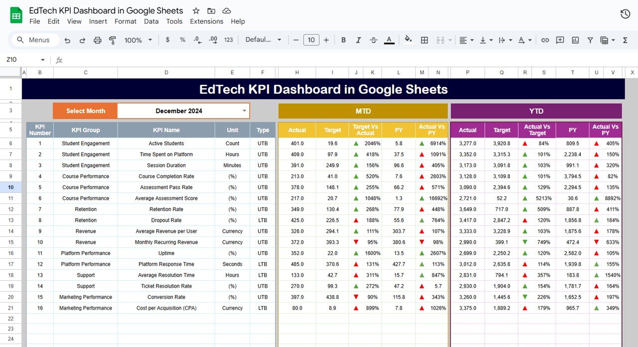Open the View menu
The width and height of the screenshot is (638, 347).
click(x=74, y=21)
